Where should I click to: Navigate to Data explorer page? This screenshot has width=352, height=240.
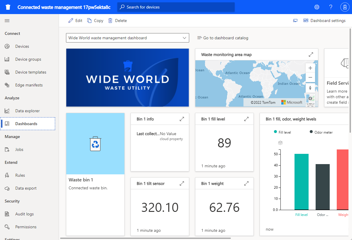pyautogui.click(x=27, y=111)
